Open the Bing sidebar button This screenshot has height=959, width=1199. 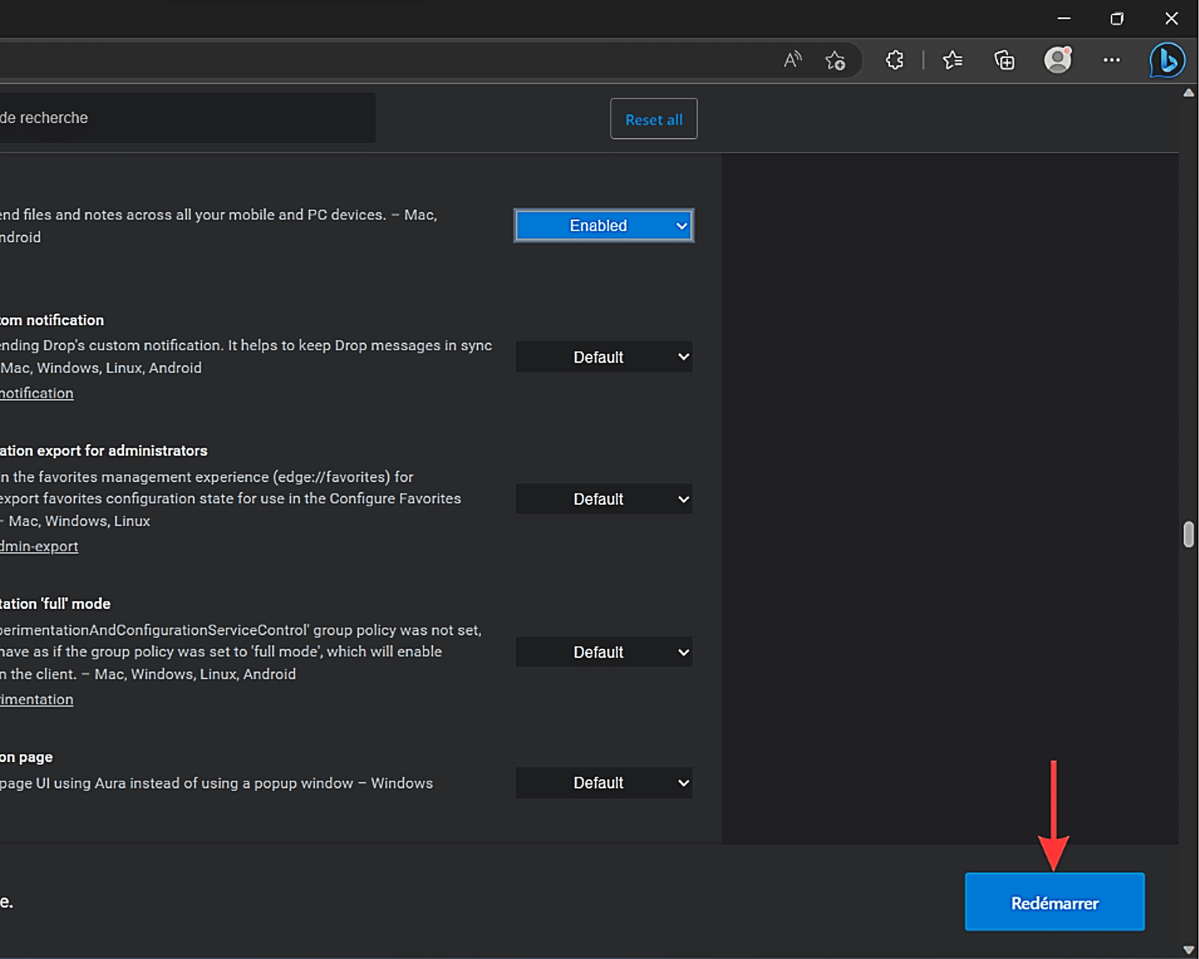click(x=1167, y=60)
